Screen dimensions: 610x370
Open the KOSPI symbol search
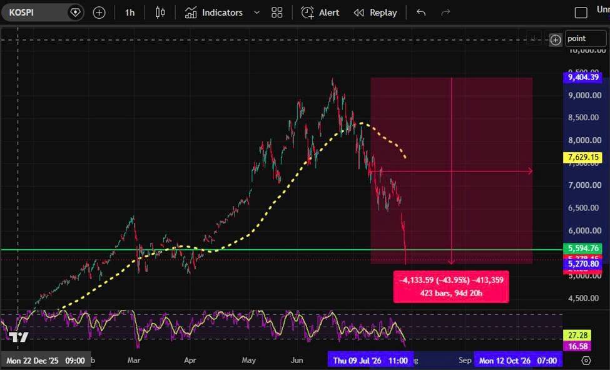[21, 13]
